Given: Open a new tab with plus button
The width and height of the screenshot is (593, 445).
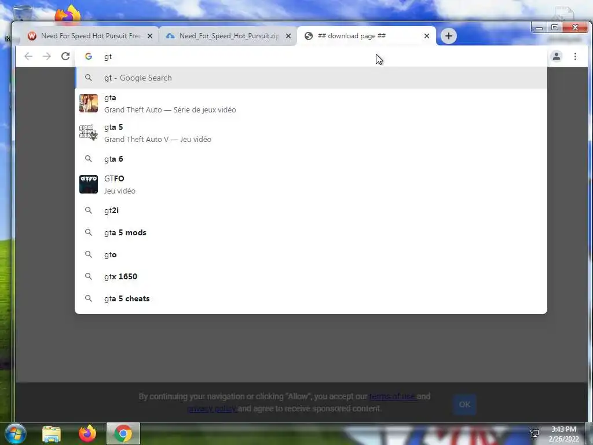Looking at the screenshot, I should [x=449, y=36].
